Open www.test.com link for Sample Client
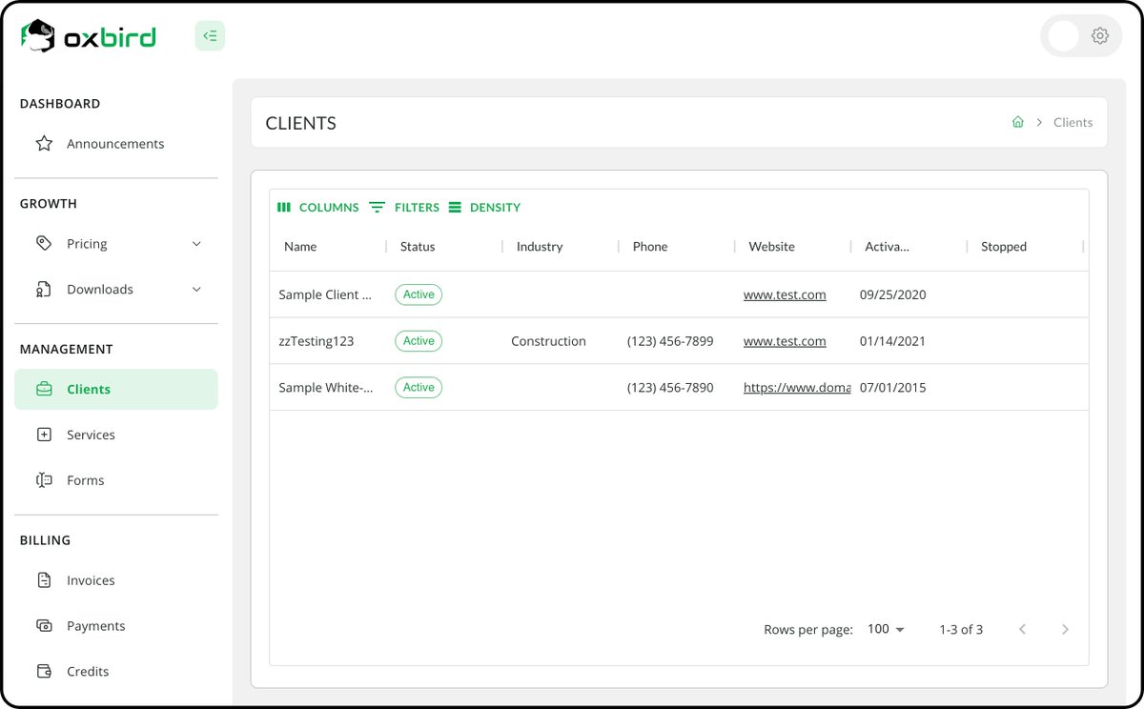The width and height of the screenshot is (1144, 709). [785, 294]
